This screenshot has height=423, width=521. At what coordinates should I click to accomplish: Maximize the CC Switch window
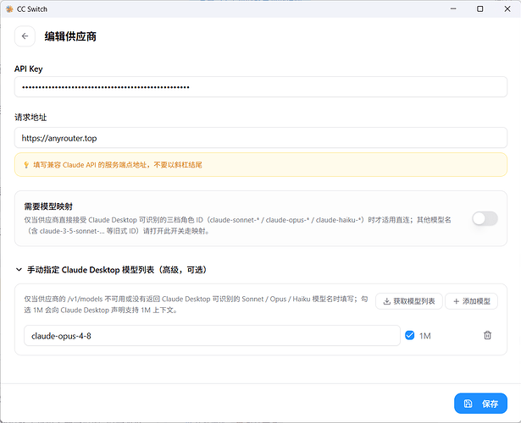pos(479,9)
